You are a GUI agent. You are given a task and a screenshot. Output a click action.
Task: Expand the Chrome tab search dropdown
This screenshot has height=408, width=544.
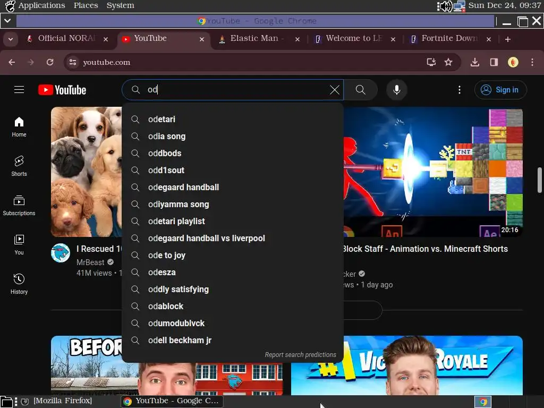coord(11,39)
